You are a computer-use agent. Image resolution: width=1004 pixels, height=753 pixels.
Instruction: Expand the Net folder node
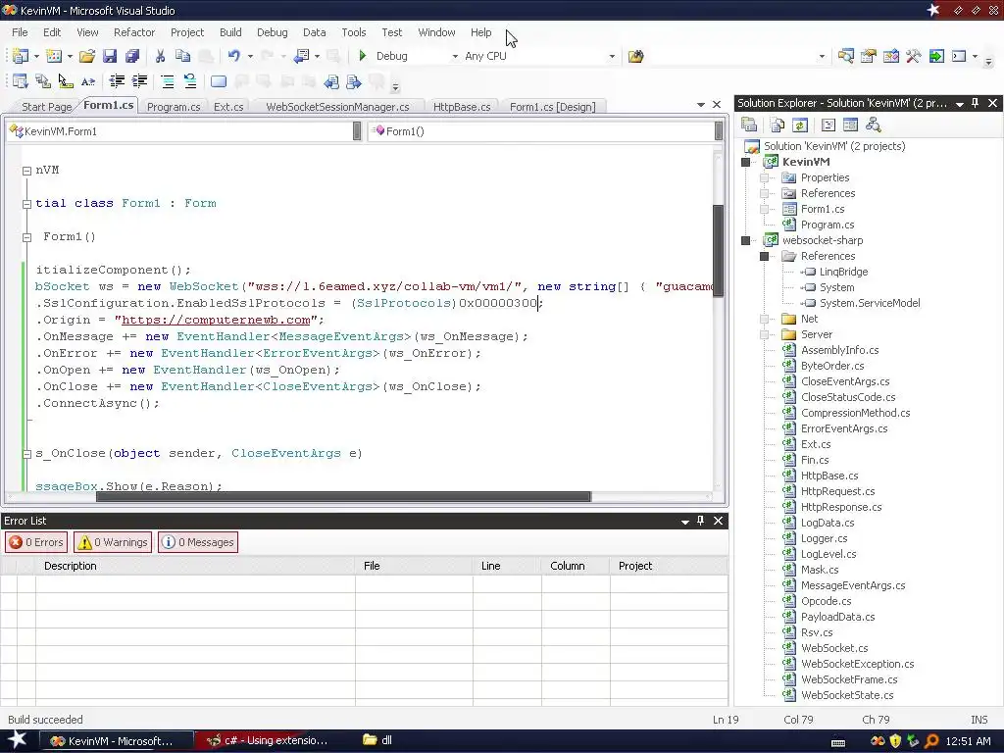coord(764,319)
